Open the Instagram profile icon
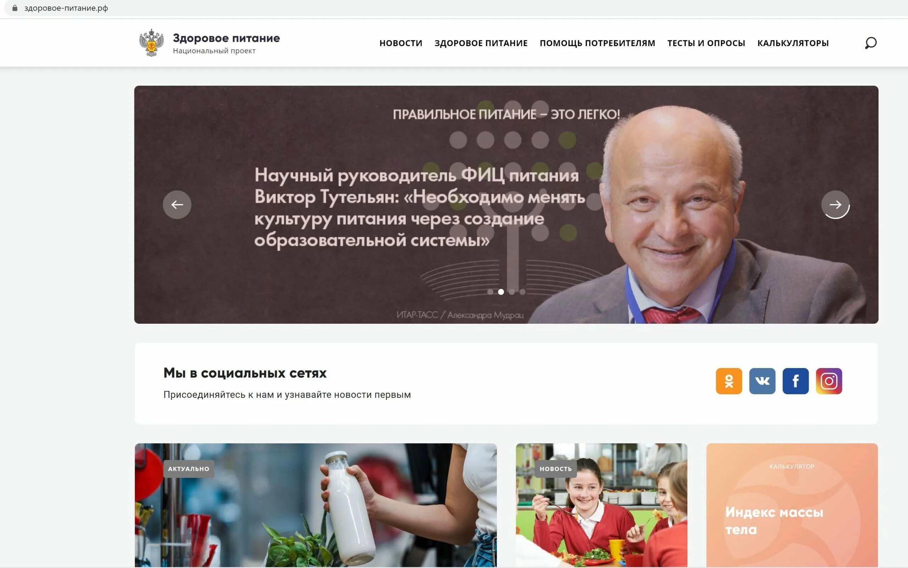The width and height of the screenshot is (908, 568). pyautogui.click(x=829, y=381)
